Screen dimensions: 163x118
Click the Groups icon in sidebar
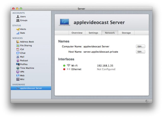18,20
